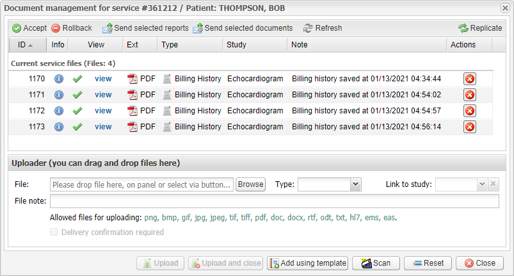Screen dimensions: 514x276
Task: Click note saved at 04:34:44
Action: 366,79
